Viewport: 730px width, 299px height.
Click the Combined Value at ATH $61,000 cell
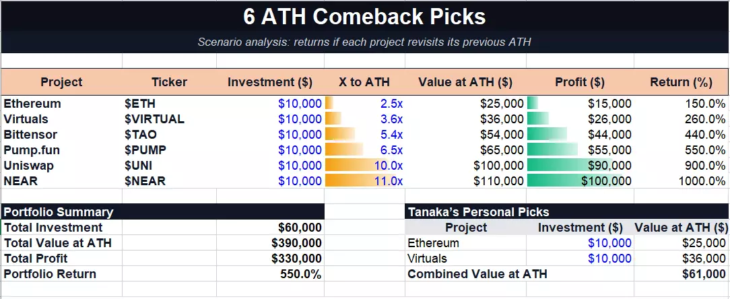point(682,274)
